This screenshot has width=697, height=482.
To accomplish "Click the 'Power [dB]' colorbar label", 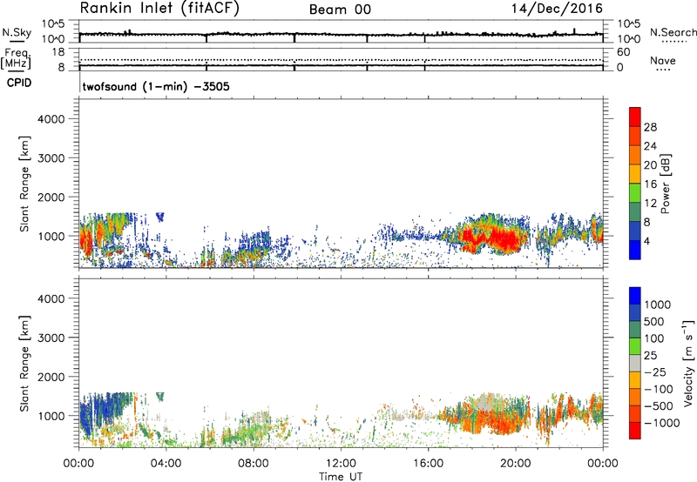I will point(665,184).
